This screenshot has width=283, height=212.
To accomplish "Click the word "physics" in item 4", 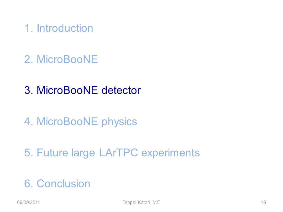I will pos(119,122).
